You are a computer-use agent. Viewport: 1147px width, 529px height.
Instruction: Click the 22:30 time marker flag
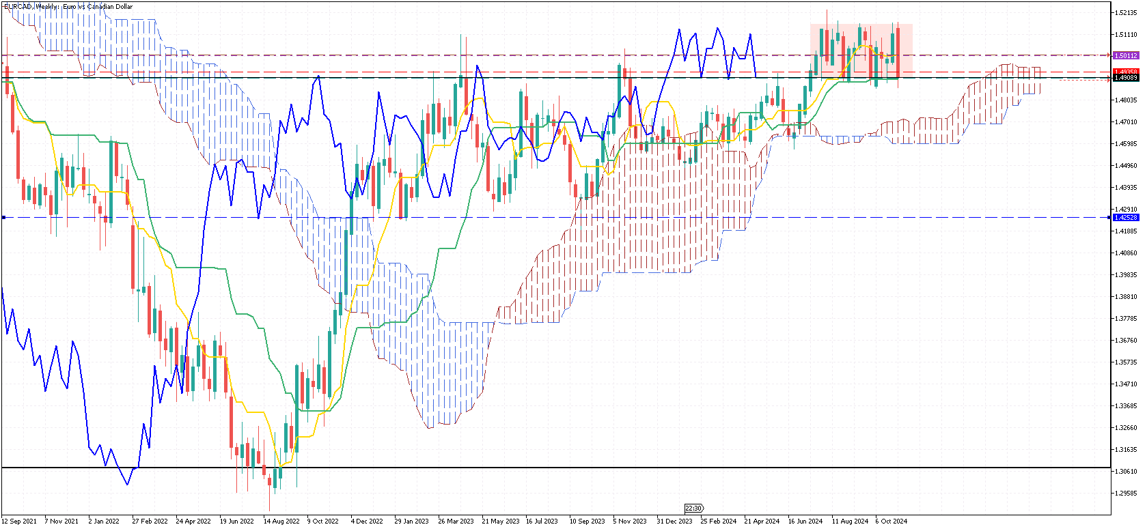[x=693, y=508]
